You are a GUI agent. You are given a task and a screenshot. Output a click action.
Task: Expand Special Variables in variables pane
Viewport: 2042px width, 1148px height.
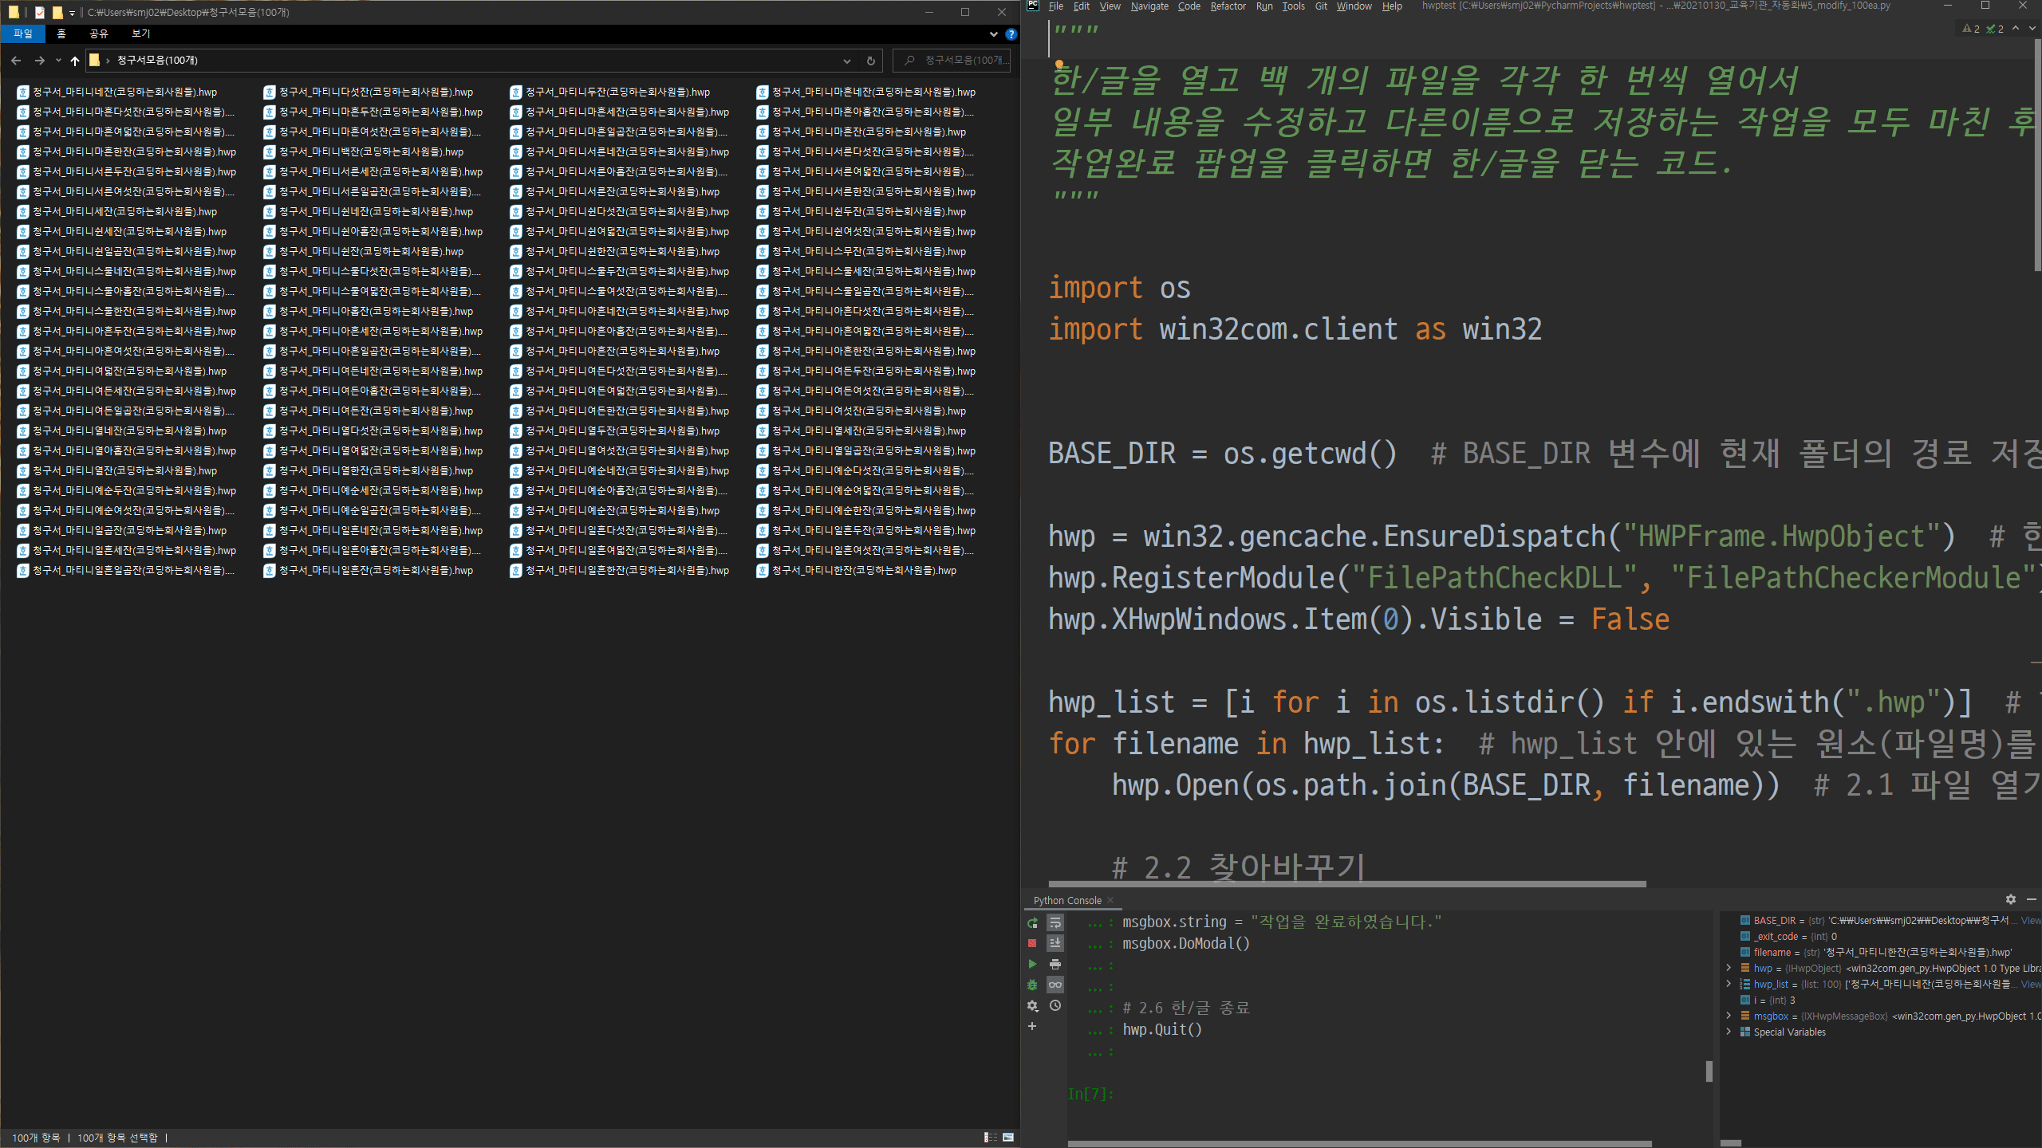1729,1032
